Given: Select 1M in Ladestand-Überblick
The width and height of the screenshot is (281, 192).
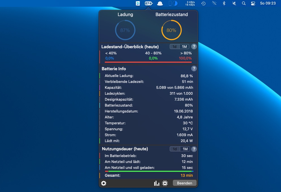Looking at the screenshot, I should 184,47.
